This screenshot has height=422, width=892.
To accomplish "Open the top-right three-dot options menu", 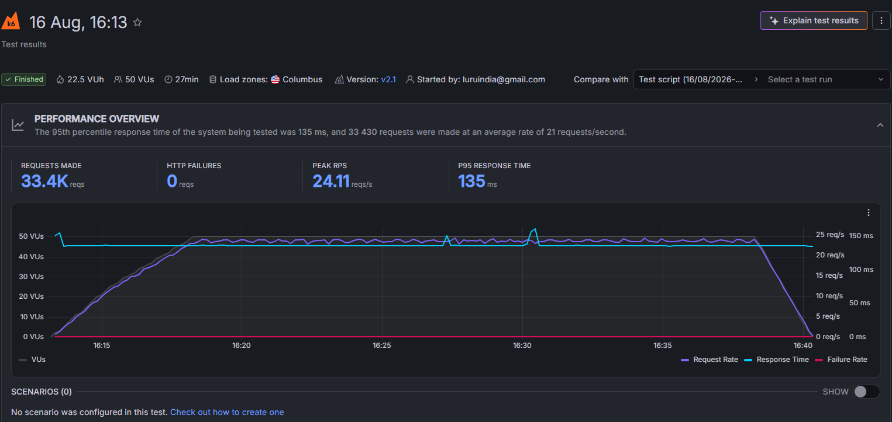I will tap(881, 20).
